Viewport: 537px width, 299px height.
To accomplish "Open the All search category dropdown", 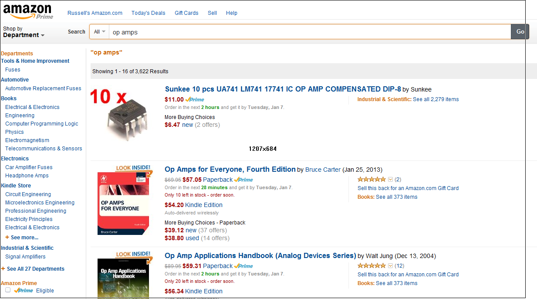I will coord(99,32).
